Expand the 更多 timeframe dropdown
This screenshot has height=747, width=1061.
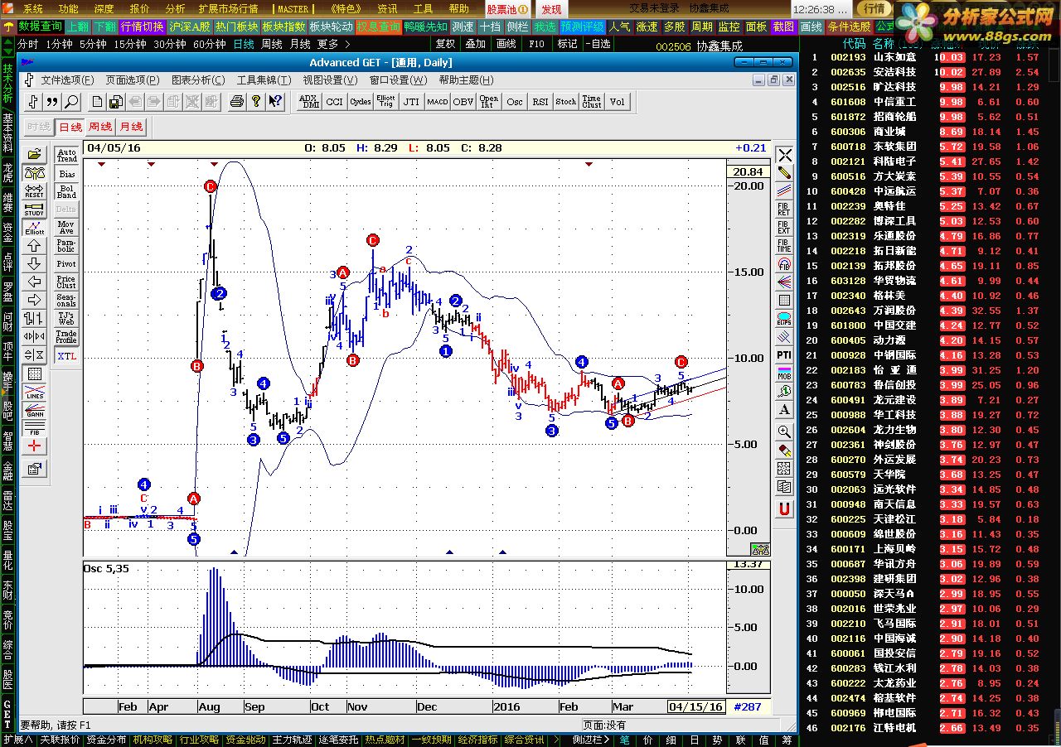(x=334, y=44)
